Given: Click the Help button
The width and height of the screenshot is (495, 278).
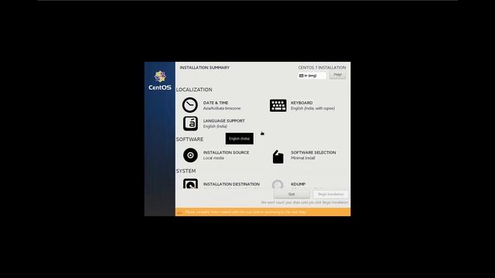Looking at the screenshot, I should (x=337, y=75).
